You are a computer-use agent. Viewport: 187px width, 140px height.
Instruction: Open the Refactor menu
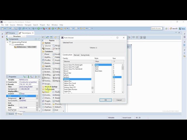pos(20,25)
